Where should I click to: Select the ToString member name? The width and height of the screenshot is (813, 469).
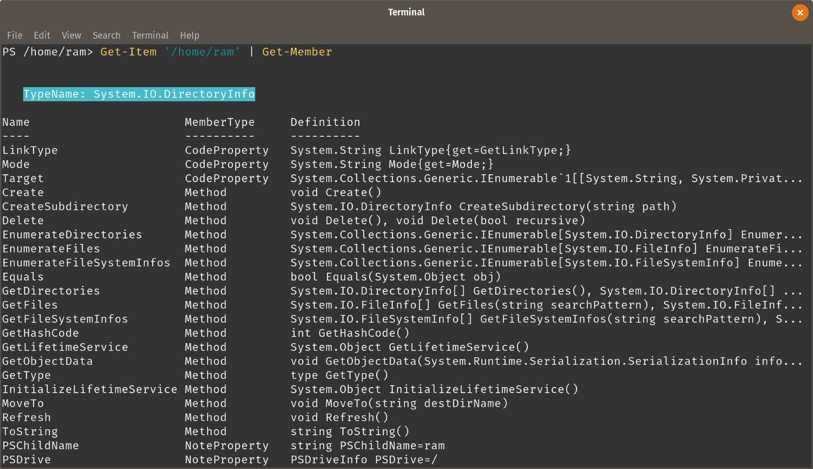click(x=30, y=431)
